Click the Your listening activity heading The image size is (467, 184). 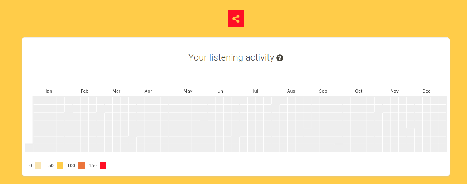tap(231, 58)
